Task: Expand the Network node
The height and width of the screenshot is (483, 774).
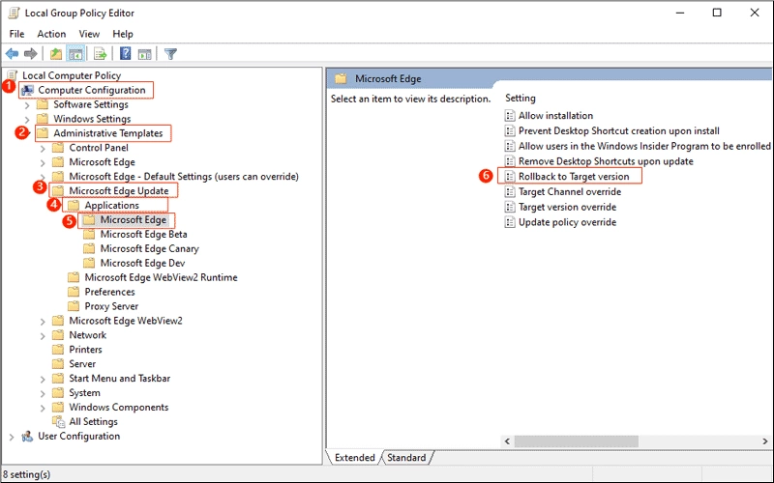Action: tap(43, 335)
